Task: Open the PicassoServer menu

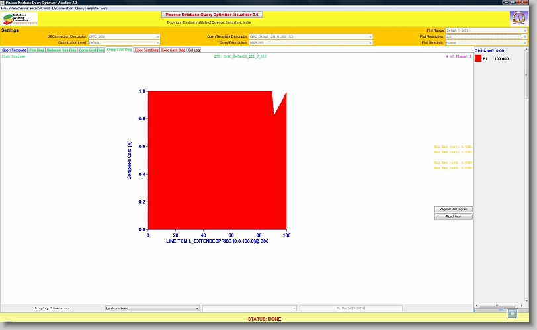Action: point(18,8)
